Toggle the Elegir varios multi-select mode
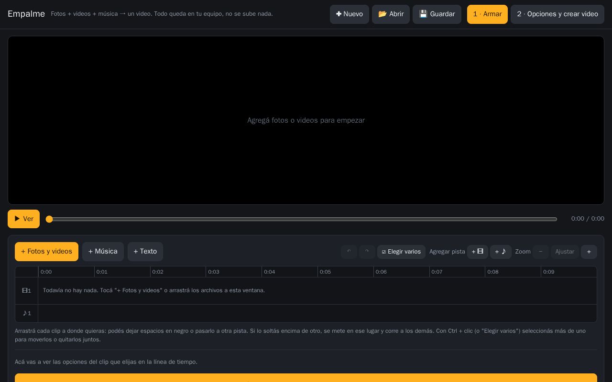The height and width of the screenshot is (382, 612). click(401, 252)
